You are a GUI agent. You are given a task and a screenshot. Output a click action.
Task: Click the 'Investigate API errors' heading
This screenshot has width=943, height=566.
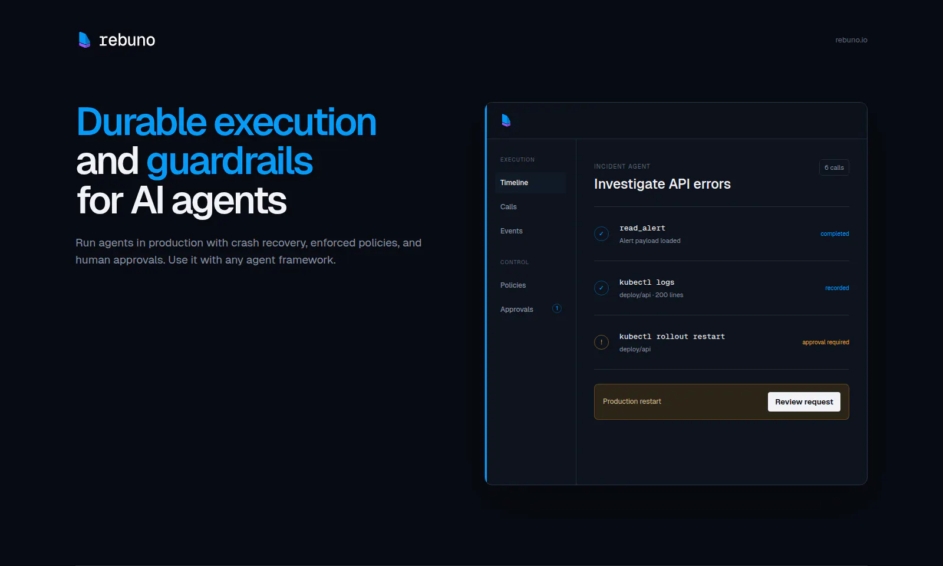(662, 184)
